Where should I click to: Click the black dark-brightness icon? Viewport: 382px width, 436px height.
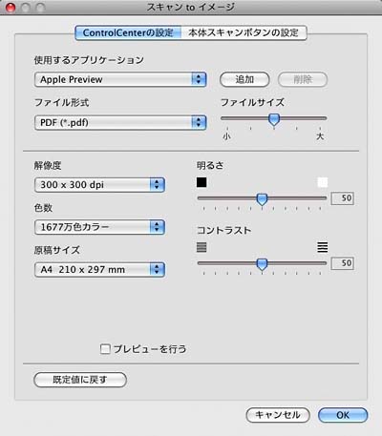coord(202,182)
